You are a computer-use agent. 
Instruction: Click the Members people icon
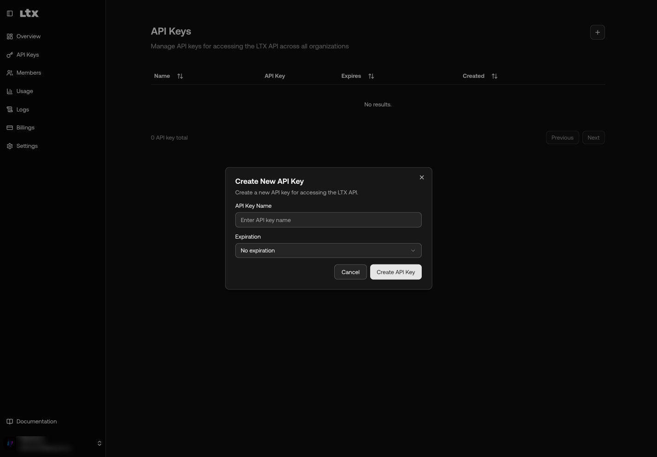pyautogui.click(x=10, y=73)
